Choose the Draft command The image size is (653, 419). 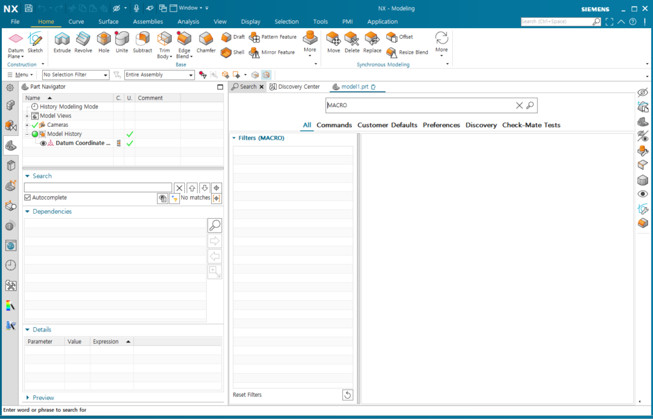click(x=233, y=37)
